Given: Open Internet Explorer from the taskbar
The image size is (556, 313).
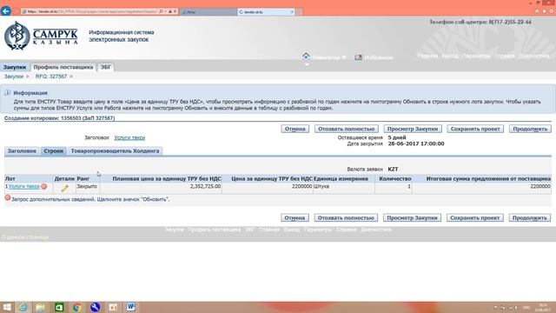Looking at the screenshot, I should coord(23,307).
